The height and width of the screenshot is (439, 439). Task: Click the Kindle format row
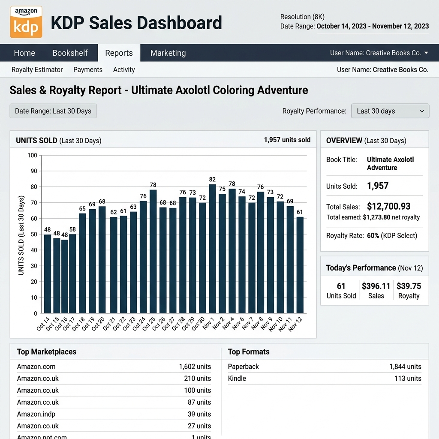click(325, 378)
